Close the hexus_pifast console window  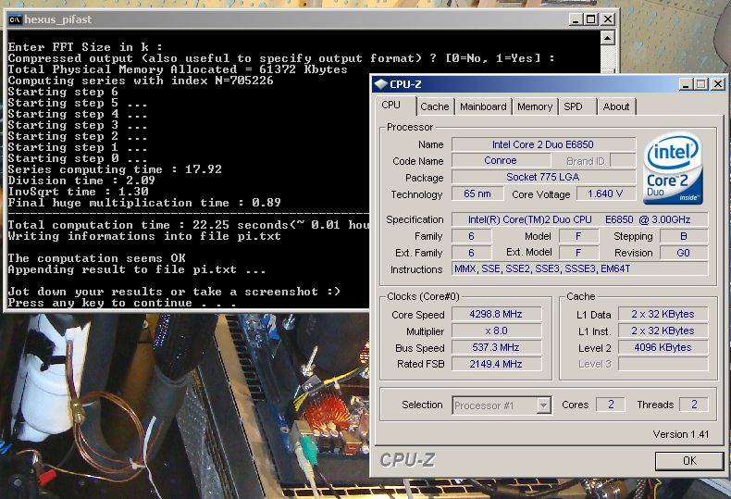point(607,19)
